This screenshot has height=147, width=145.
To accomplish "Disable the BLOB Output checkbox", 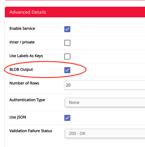I will (x=67, y=70).
